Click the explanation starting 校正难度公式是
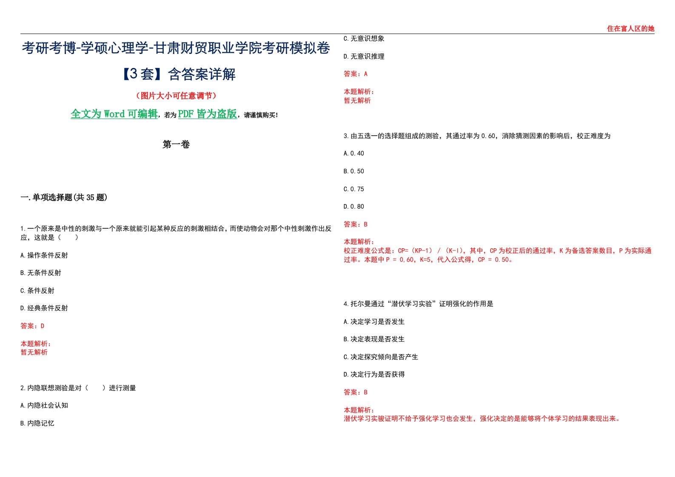 tap(498, 255)
